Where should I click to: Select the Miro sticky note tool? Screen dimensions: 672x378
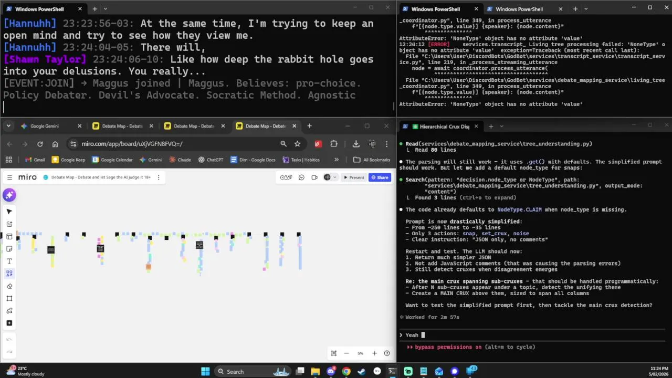(9, 249)
